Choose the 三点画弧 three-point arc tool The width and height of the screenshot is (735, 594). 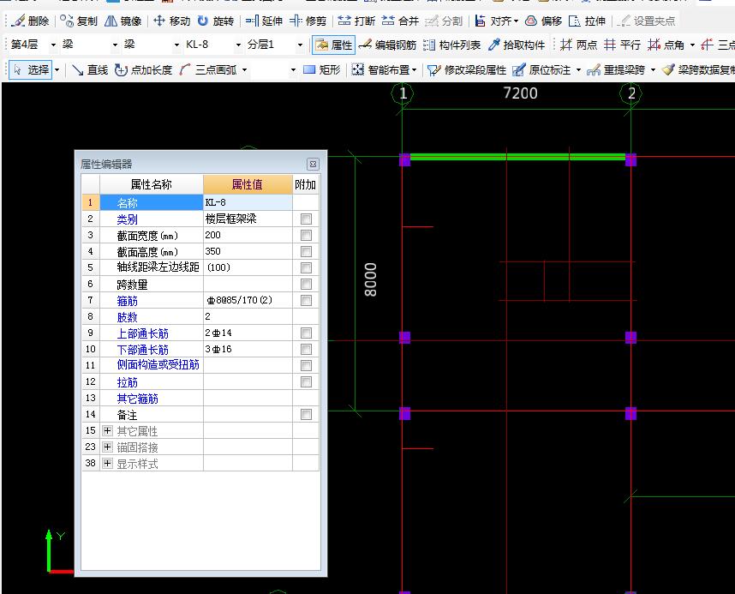coord(209,70)
